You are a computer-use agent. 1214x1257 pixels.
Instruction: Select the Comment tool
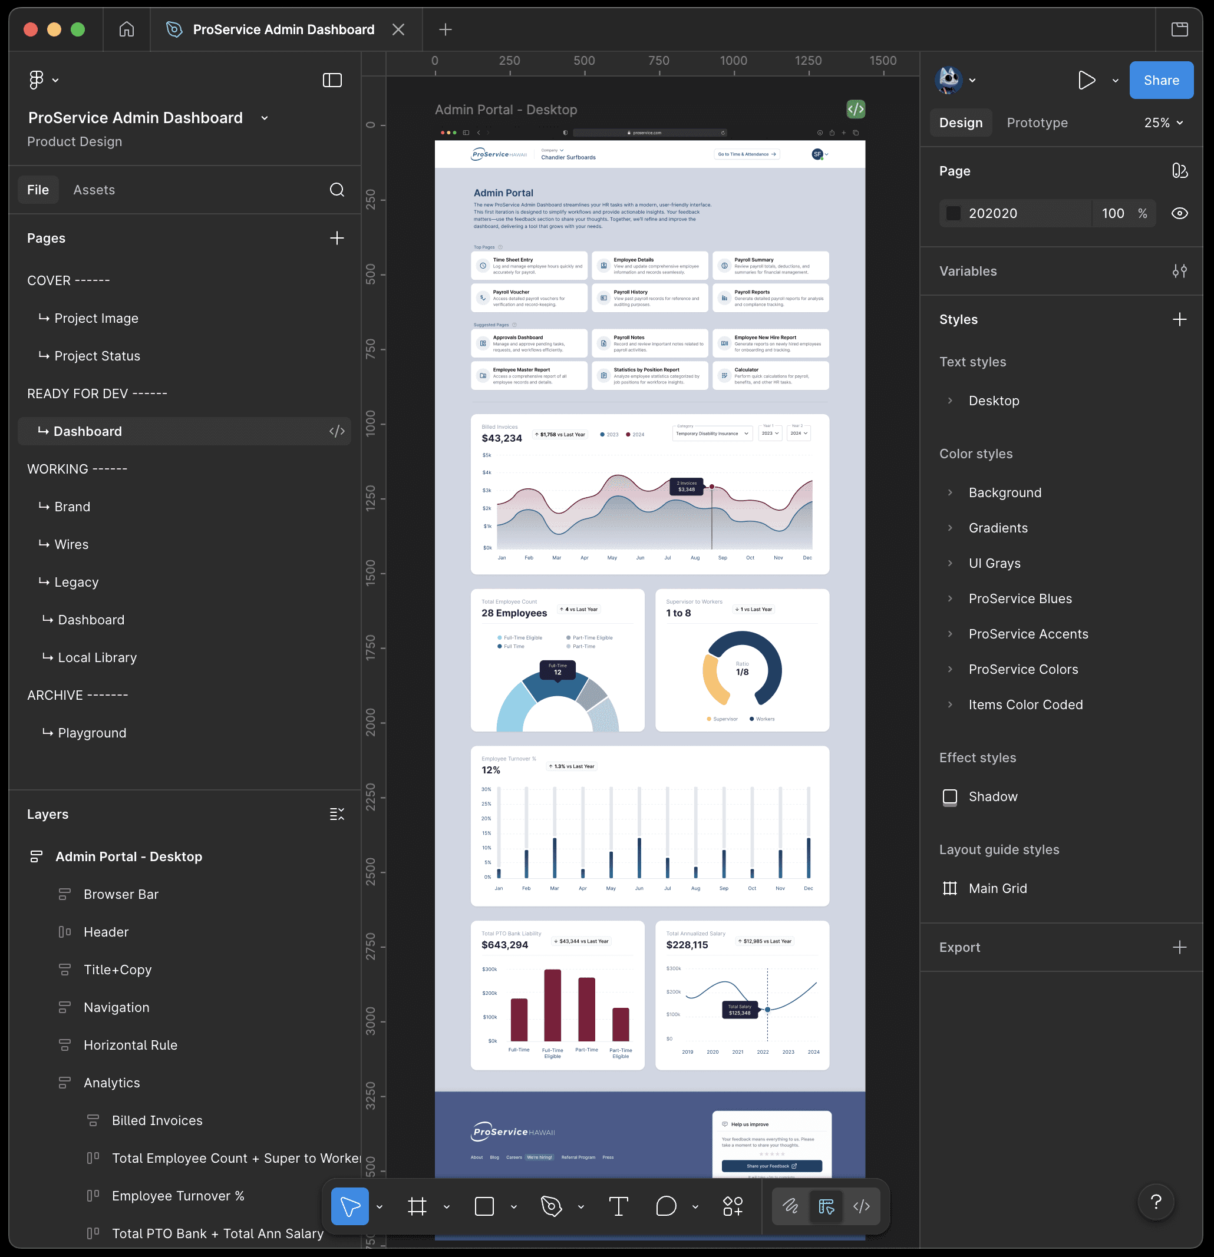(x=666, y=1206)
